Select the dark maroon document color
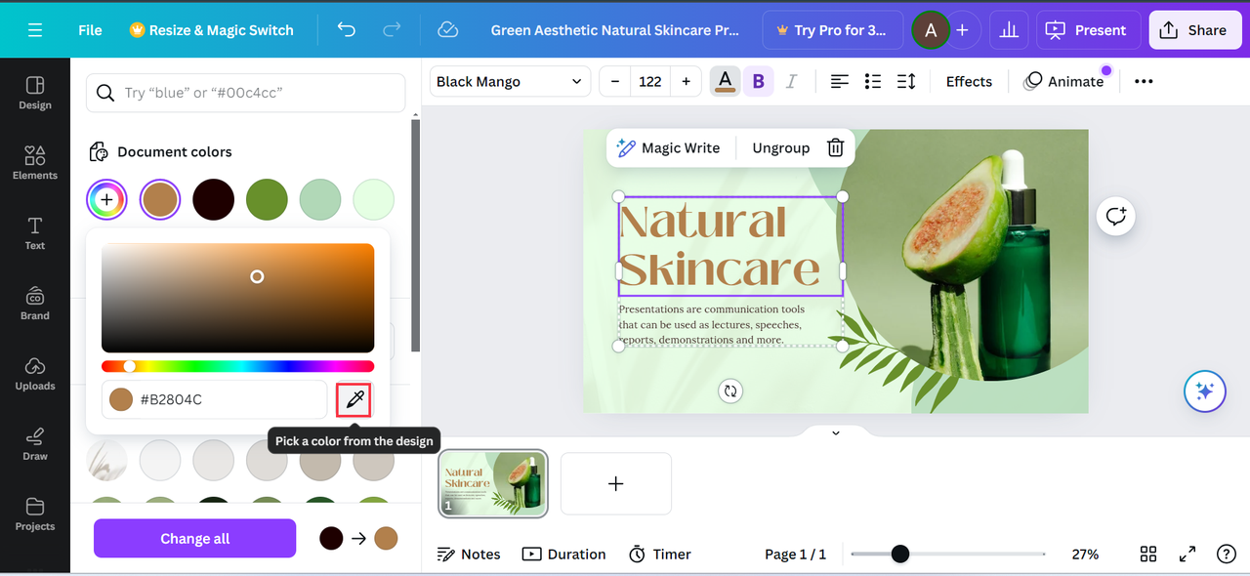1250x576 pixels. coord(213,200)
